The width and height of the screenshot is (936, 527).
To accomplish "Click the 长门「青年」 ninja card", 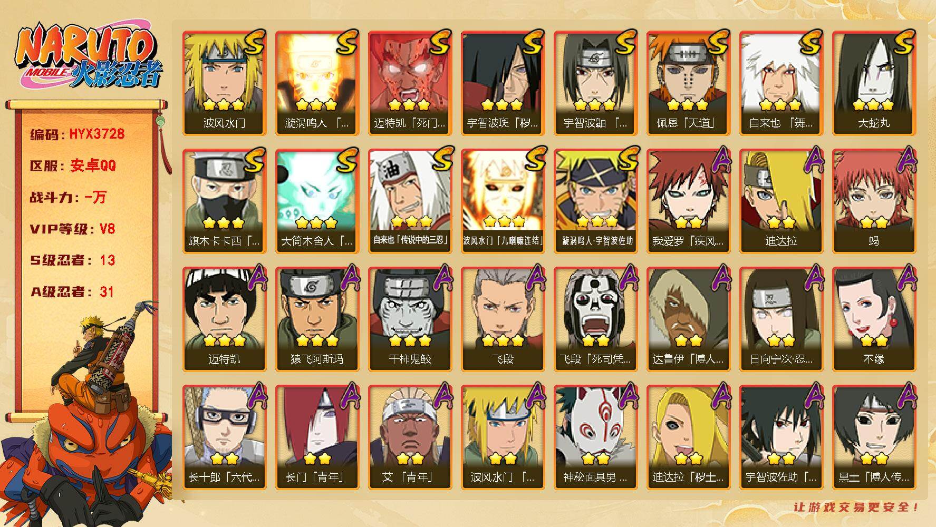I will coord(317,437).
